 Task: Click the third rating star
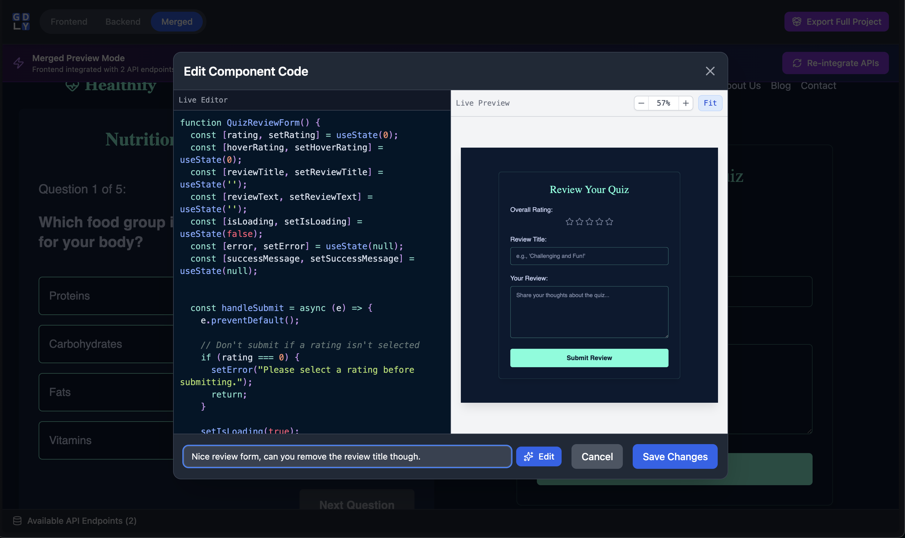click(x=589, y=221)
